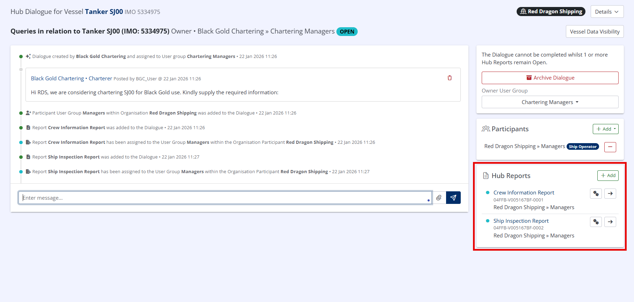Click the Archive Dialogue button
Image resolution: width=634 pixels, height=302 pixels.
(x=550, y=78)
